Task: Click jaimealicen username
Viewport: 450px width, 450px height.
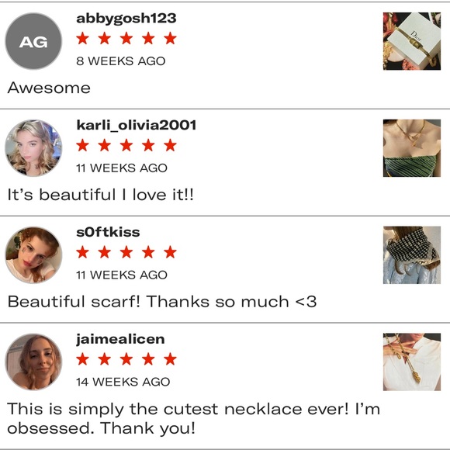Action: (x=120, y=340)
